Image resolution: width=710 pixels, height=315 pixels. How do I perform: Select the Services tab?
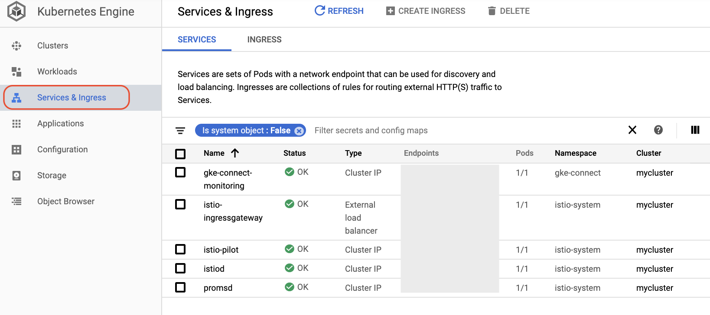pyautogui.click(x=197, y=40)
